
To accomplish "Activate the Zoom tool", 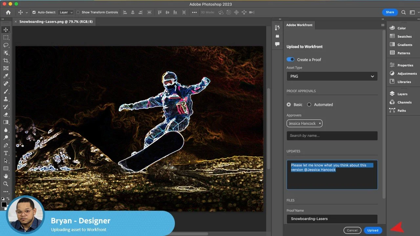I will tap(6, 184).
